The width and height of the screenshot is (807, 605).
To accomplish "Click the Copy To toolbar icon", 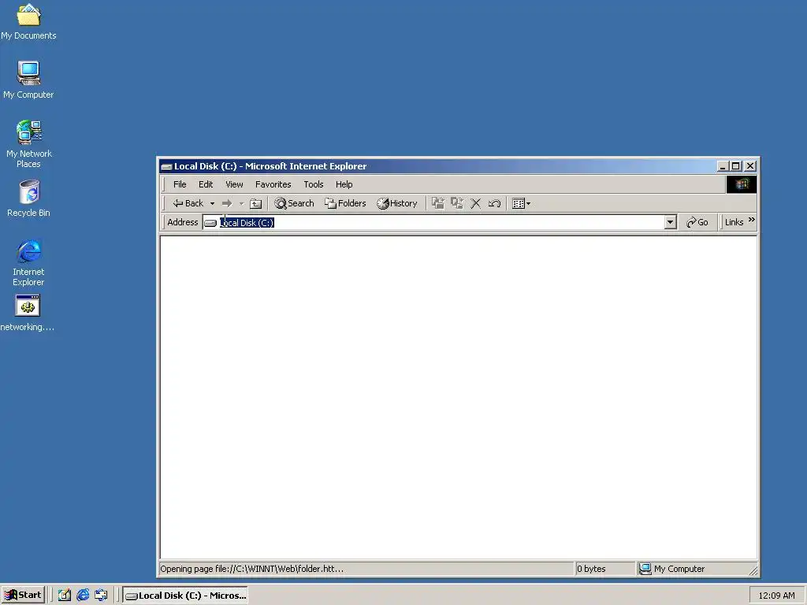I will click(457, 203).
